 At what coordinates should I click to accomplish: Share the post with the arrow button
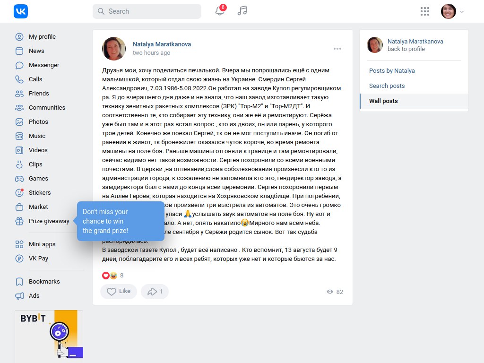(155, 291)
